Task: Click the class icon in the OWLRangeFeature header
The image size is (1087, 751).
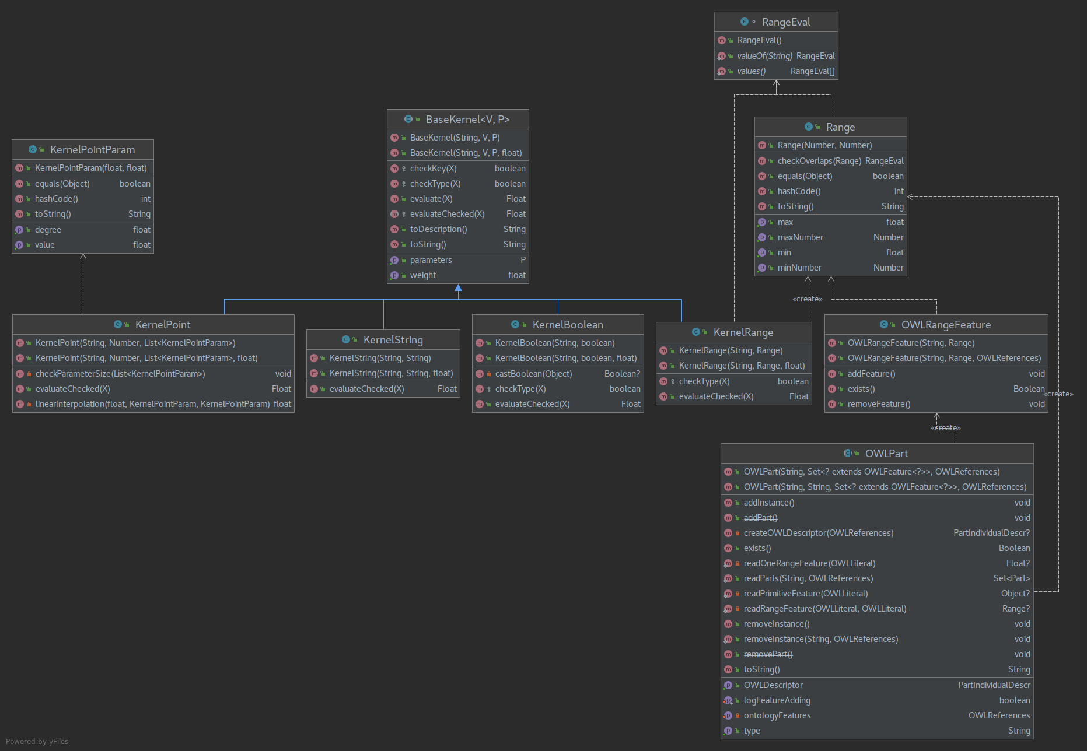Action: (x=884, y=325)
